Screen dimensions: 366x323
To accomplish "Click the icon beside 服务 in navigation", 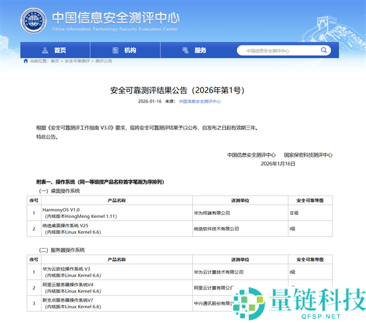I will [185, 51].
